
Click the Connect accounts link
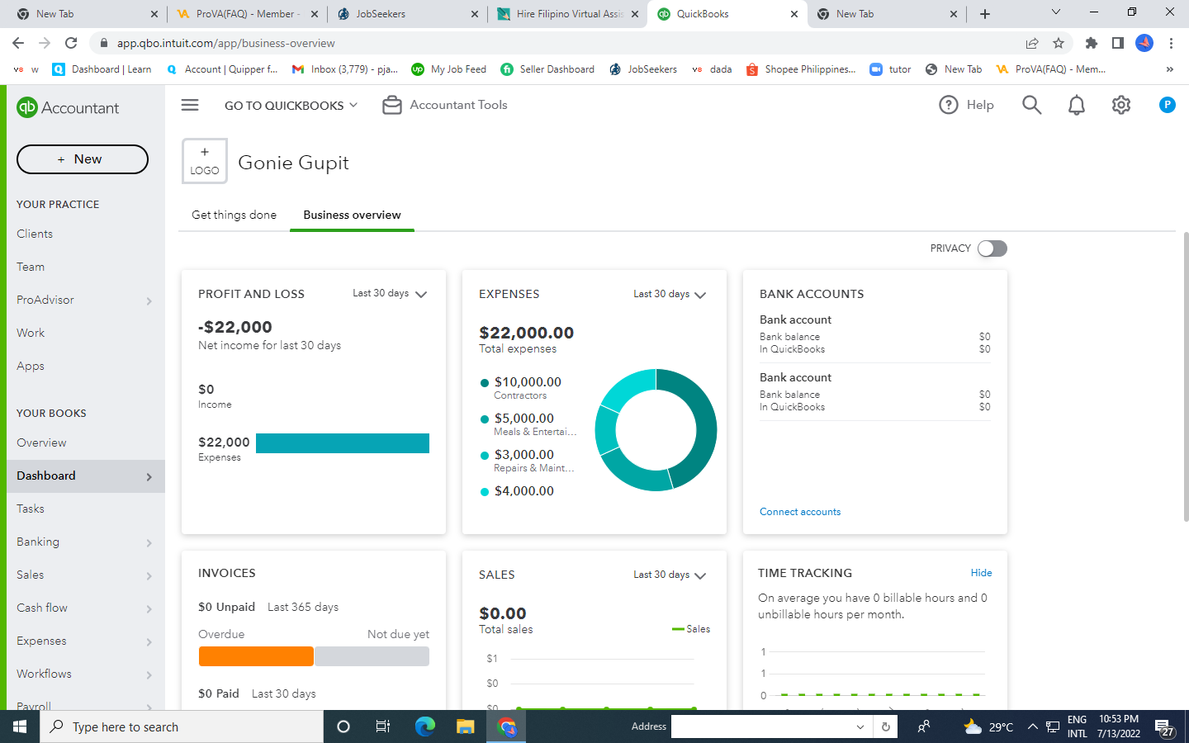tap(800, 512)
